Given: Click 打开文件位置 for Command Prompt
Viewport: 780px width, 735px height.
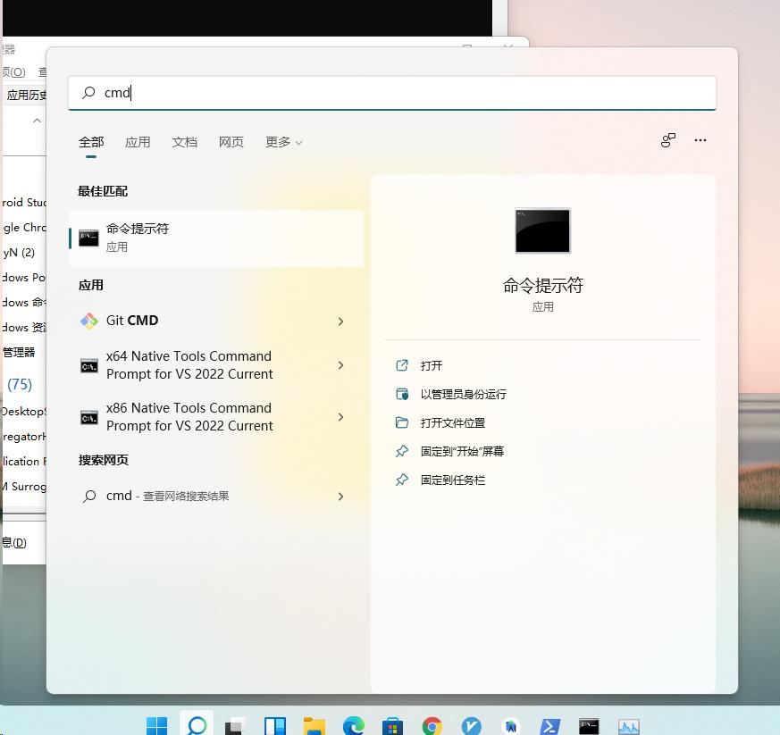Looking at the screenshot, I should 455,422.
